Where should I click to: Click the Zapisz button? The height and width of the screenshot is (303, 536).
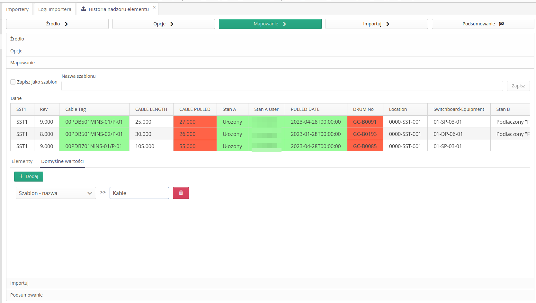click(x=518, y=86)
